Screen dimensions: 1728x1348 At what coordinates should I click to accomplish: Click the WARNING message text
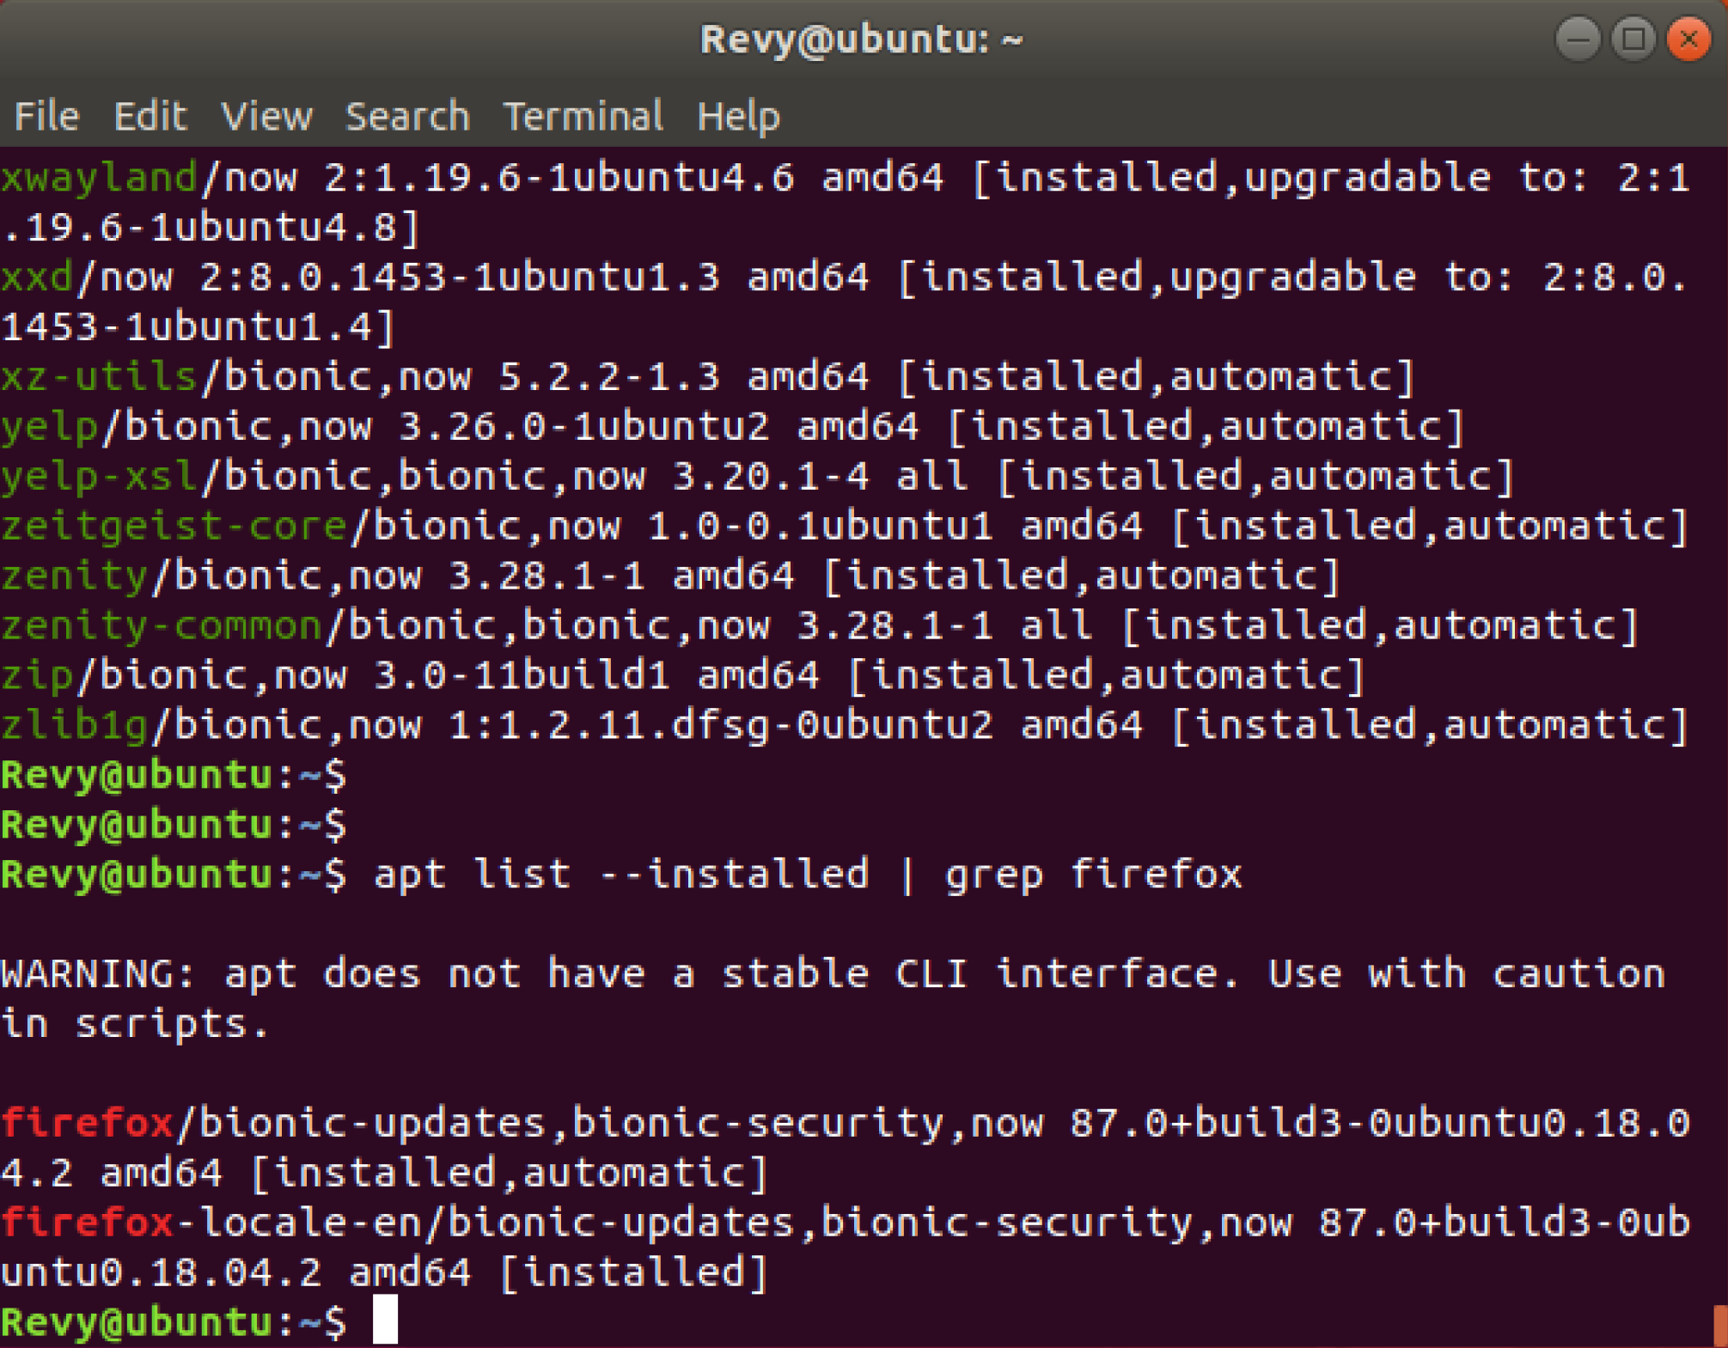point(833,974)
